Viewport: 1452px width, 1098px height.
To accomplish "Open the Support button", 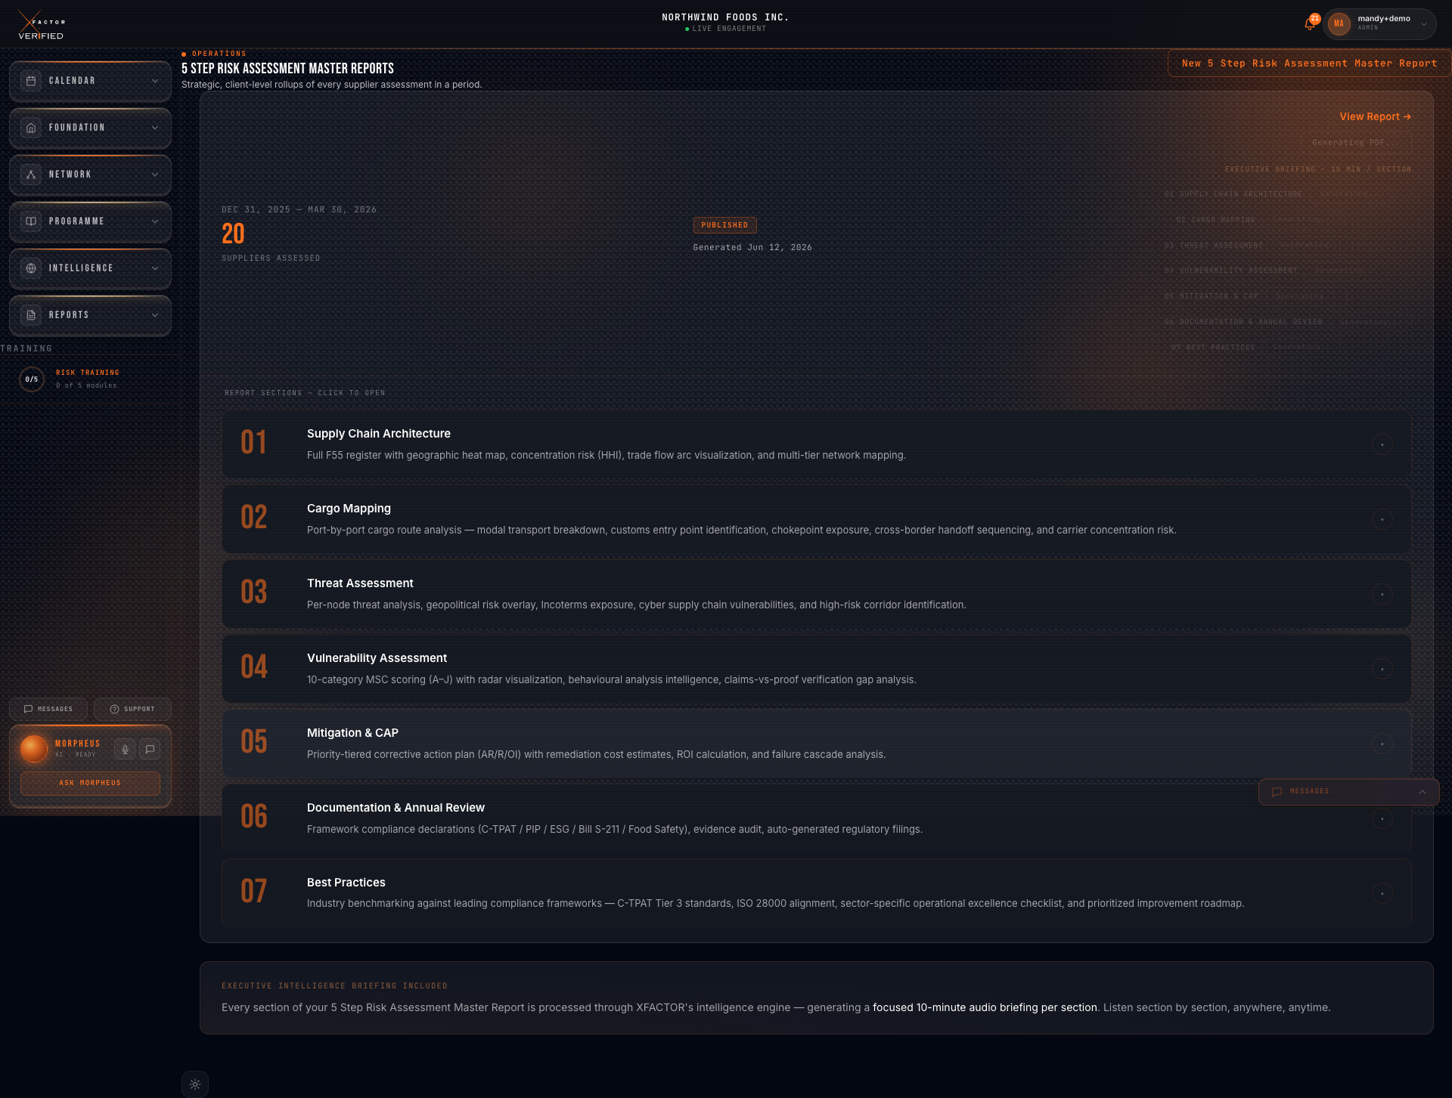I will point(132,709).
